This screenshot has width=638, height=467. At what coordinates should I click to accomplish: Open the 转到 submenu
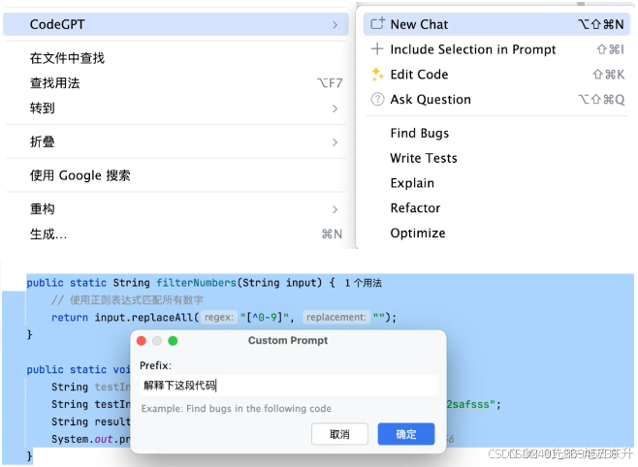point(175,109)
